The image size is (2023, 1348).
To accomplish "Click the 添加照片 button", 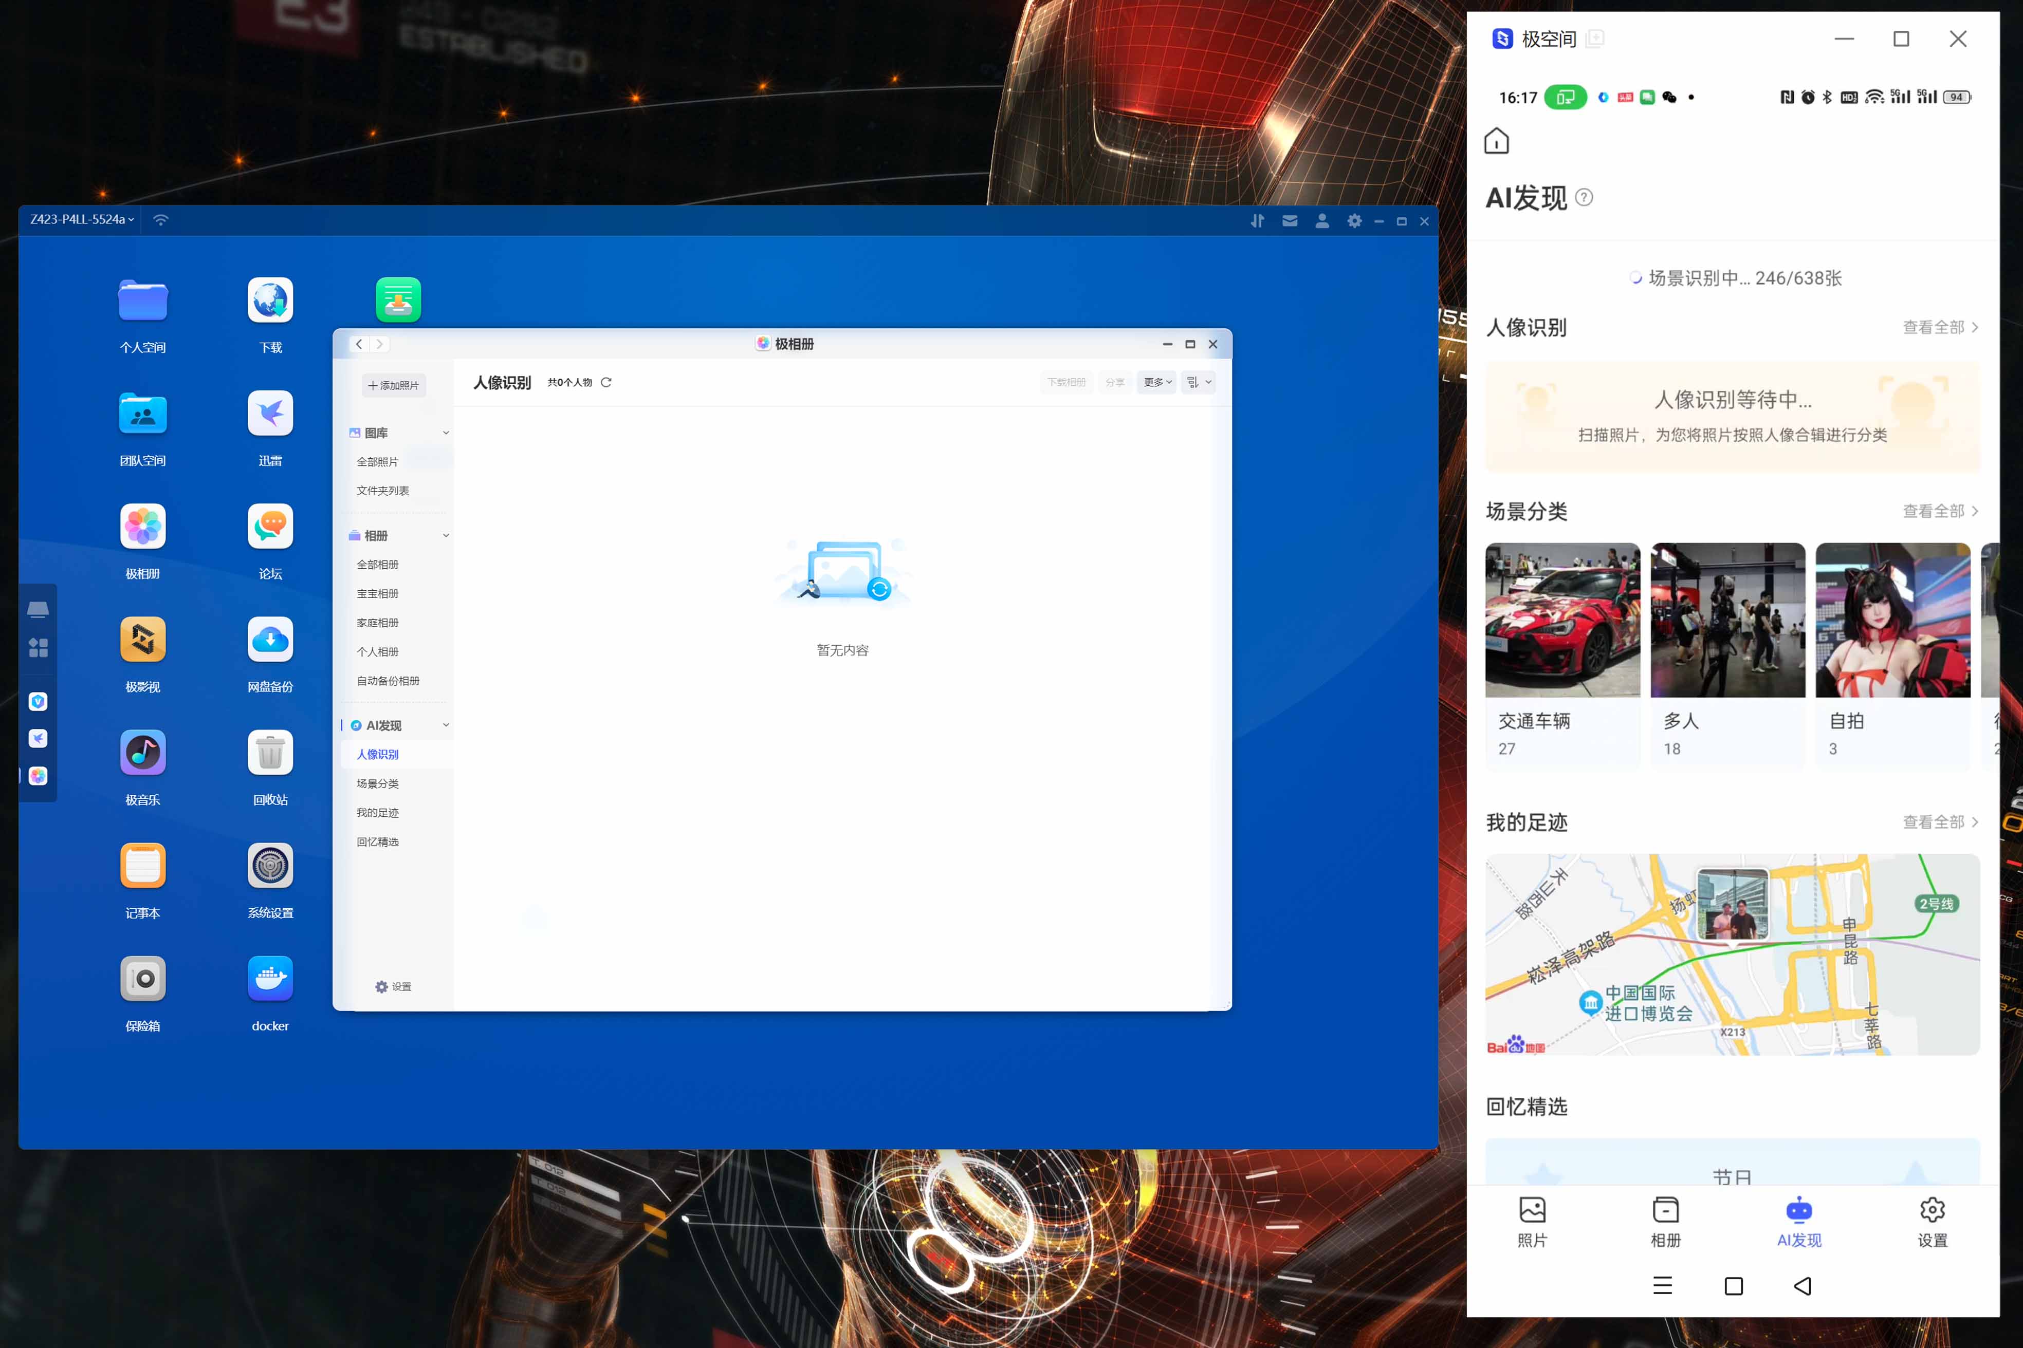I will [394, 386].
